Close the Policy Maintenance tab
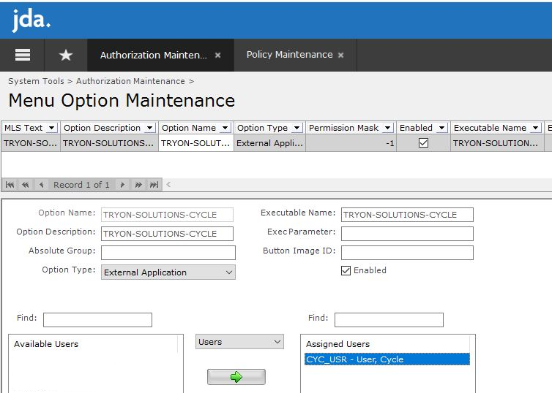 (340, 55)
